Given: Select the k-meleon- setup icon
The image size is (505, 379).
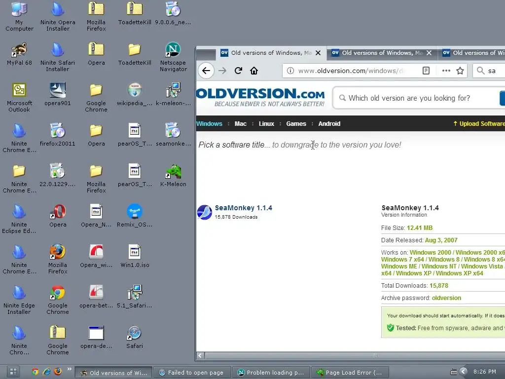Looking at the screenshot, I should coord(173,94).
